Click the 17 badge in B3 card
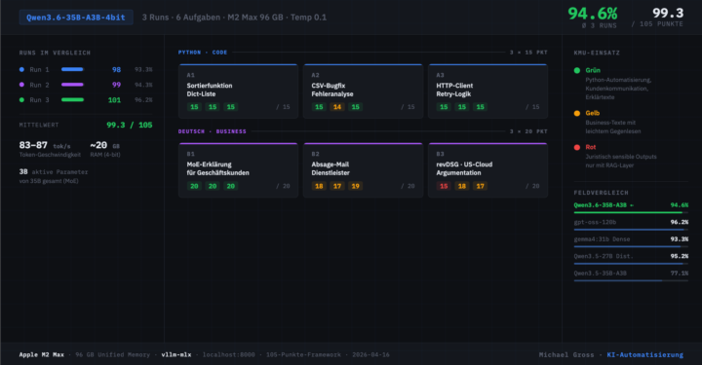Viewport: 702px width, 365px height. coord(481,186)
